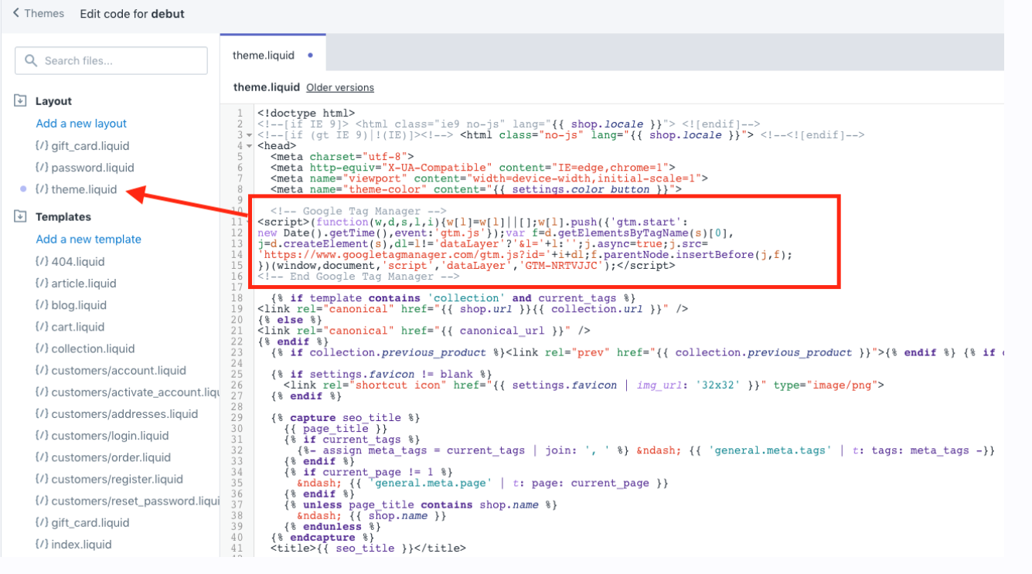Image resolution: width=1032 pixels, height=574 pixels.
Task: Click the magnifier icon in the search box
Action: point(31,61)
